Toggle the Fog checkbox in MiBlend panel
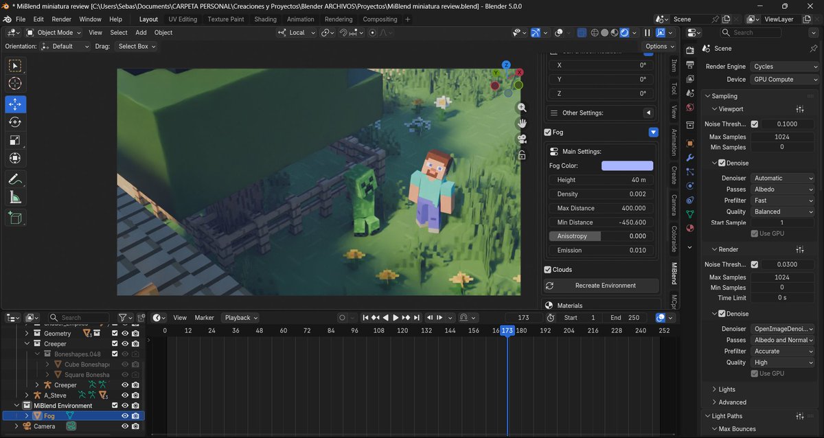 547,132
